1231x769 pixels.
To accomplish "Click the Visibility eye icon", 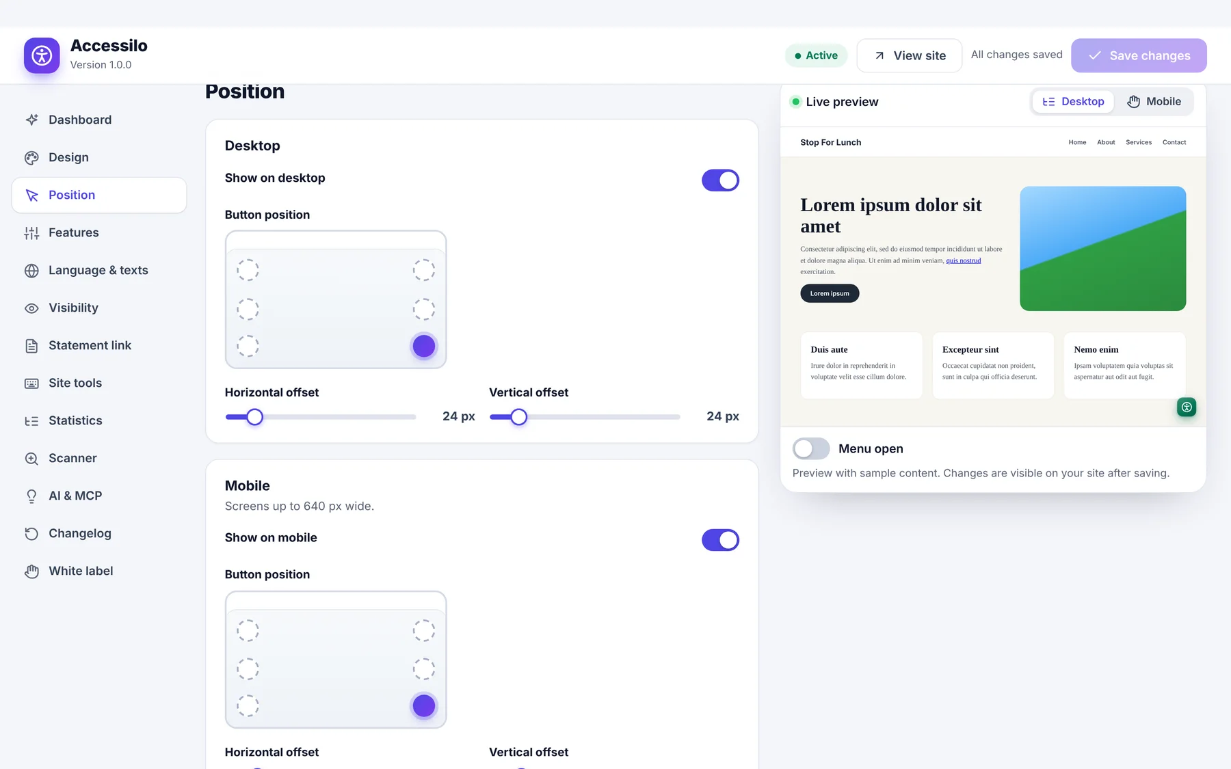I will click(x=31, y=308).
